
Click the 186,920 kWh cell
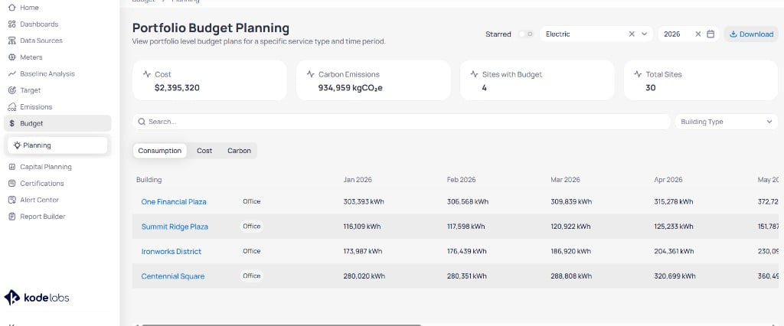pyautogui.click(x=571, y=251)
